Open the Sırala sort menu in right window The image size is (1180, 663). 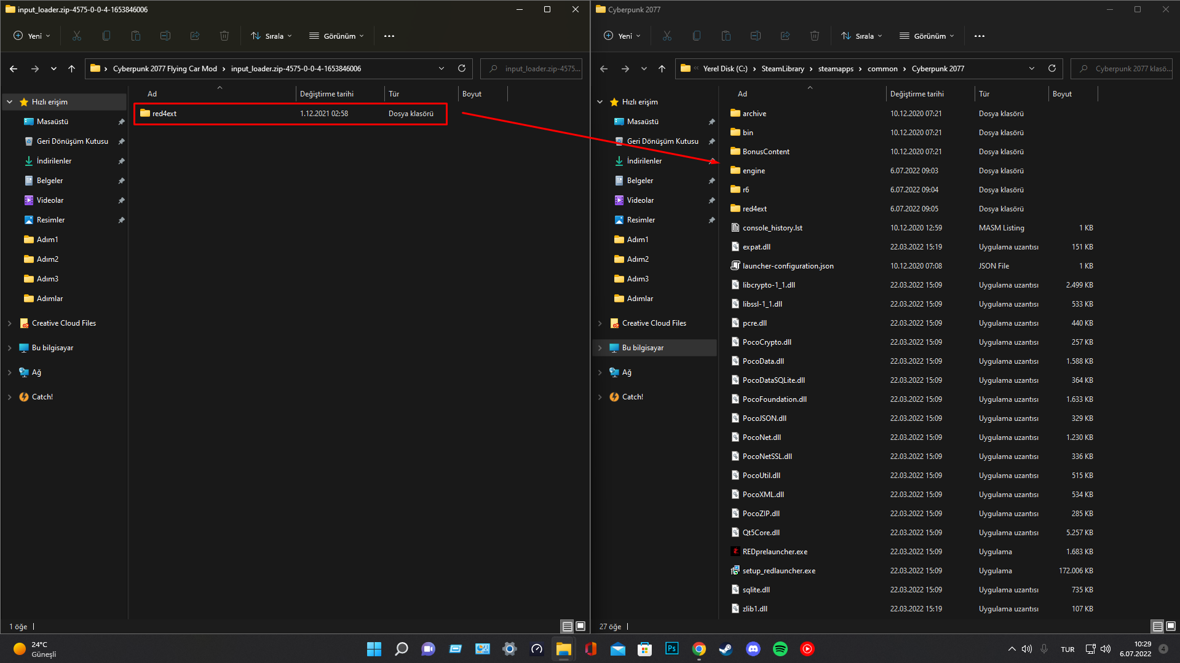(861, 36)
